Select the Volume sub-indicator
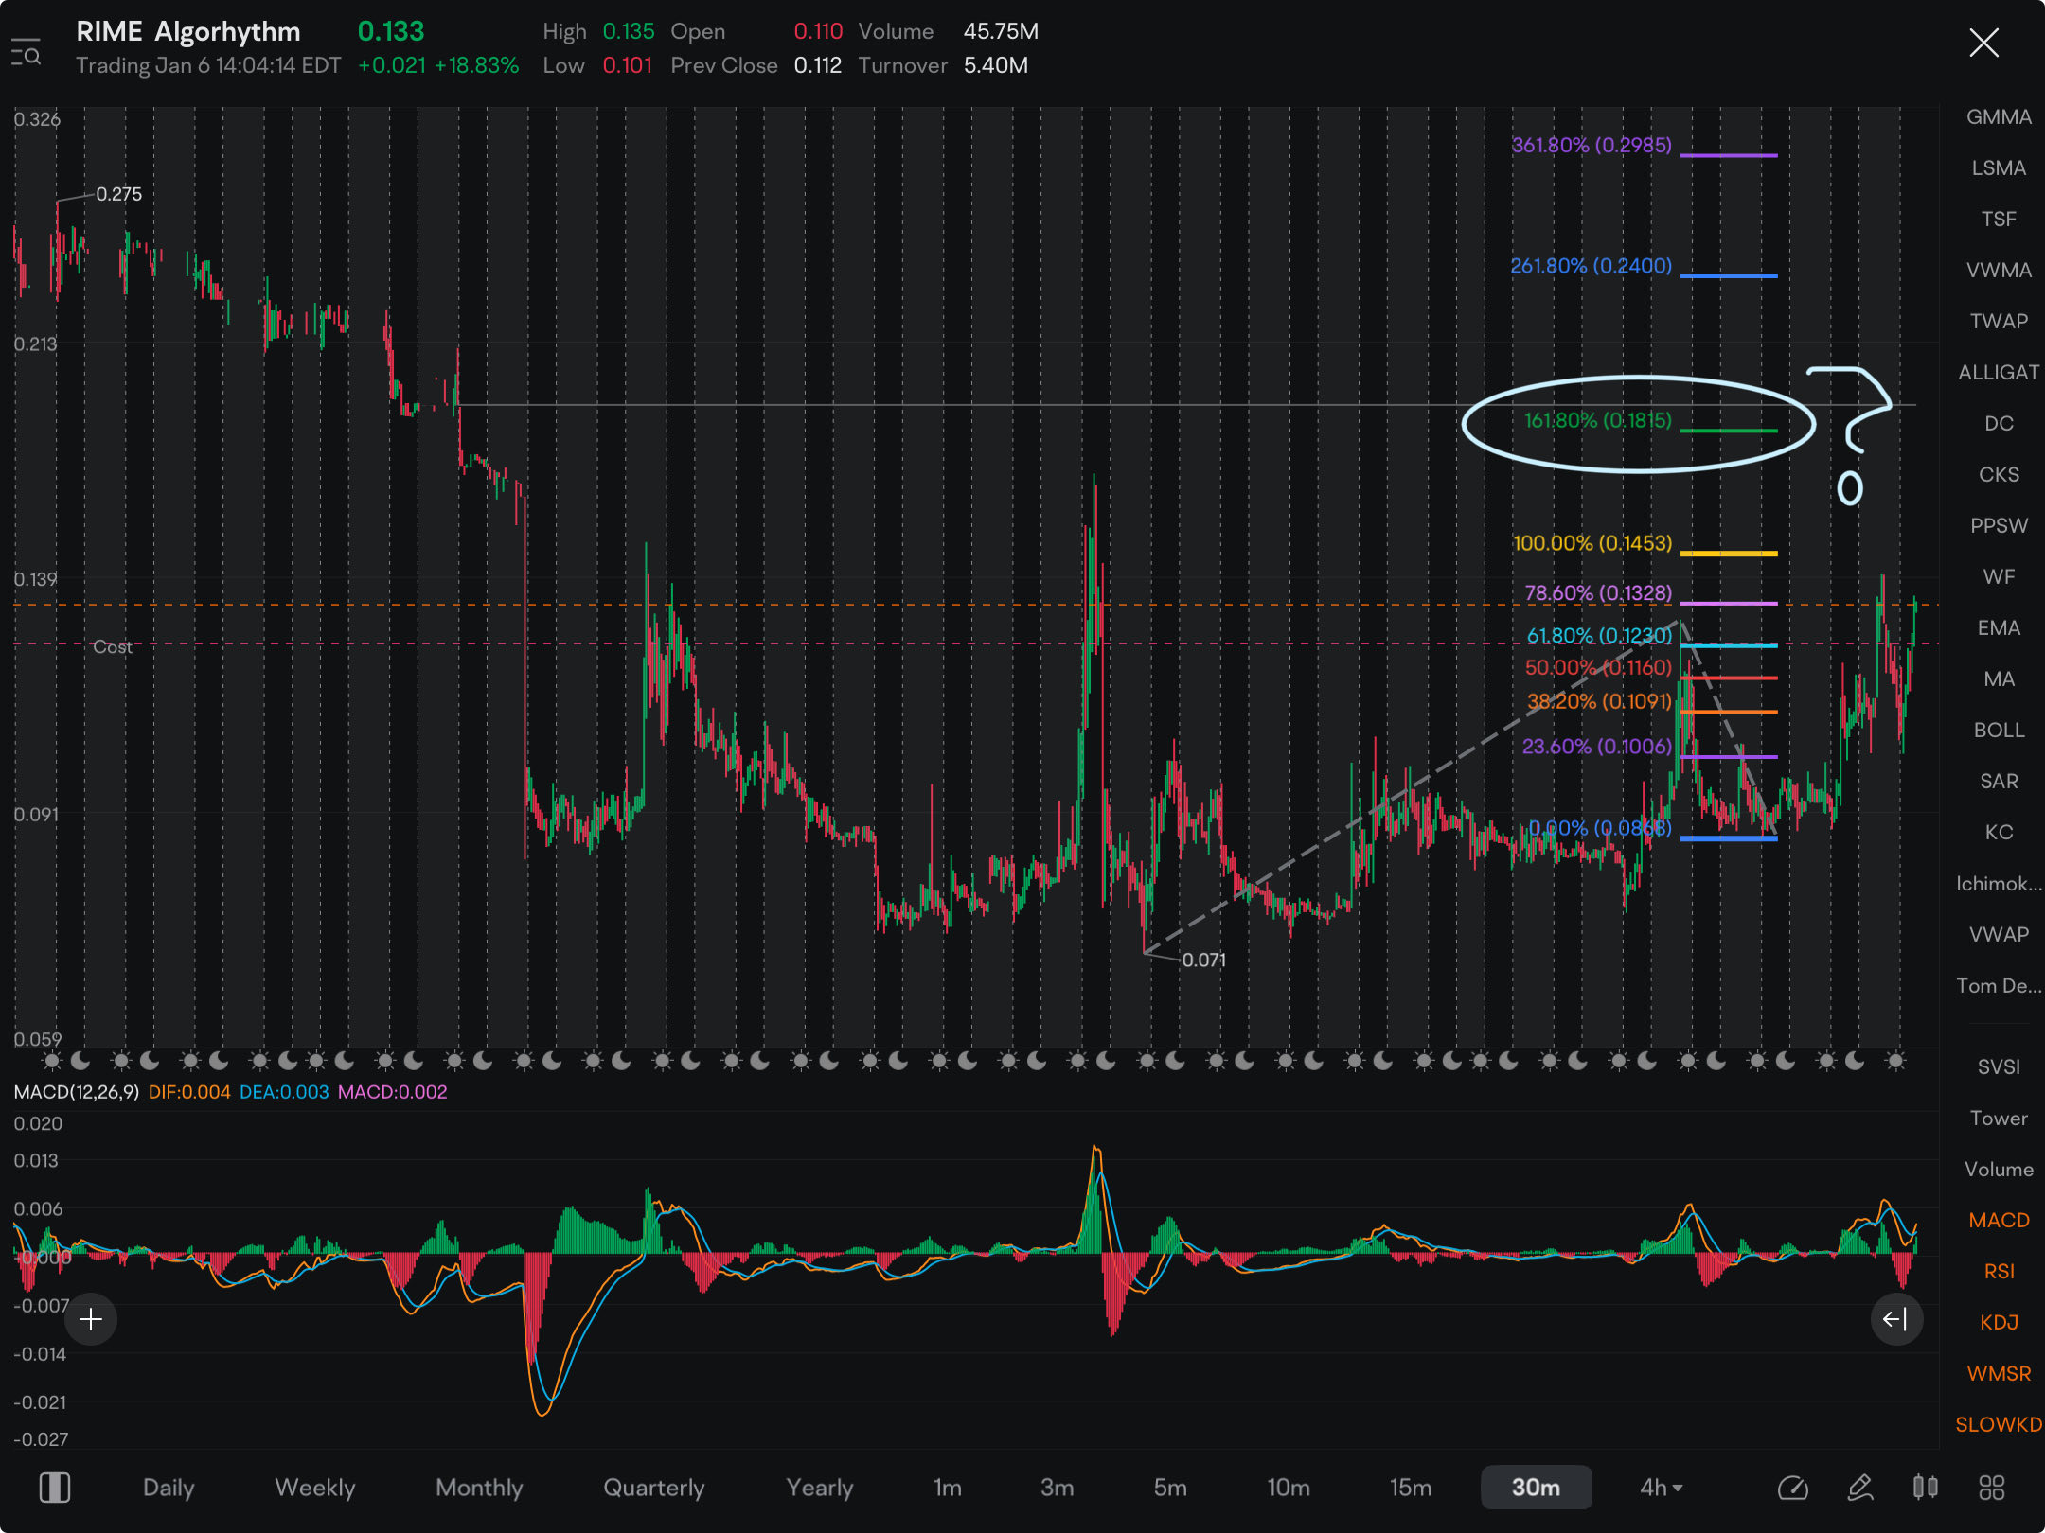This screenshot has height=1533, width=2045. point(1999,1169)
